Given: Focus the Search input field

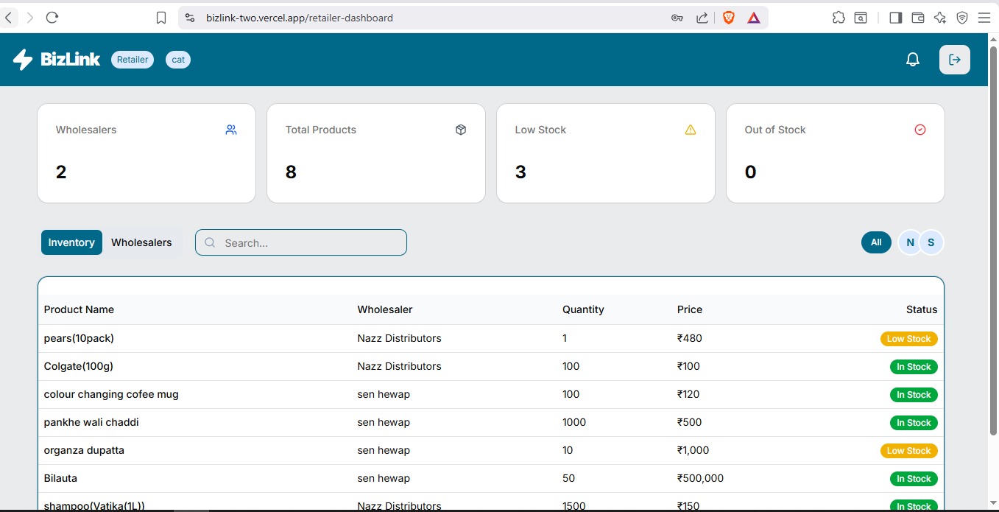Looking at the screenshot, I should 301,242.
